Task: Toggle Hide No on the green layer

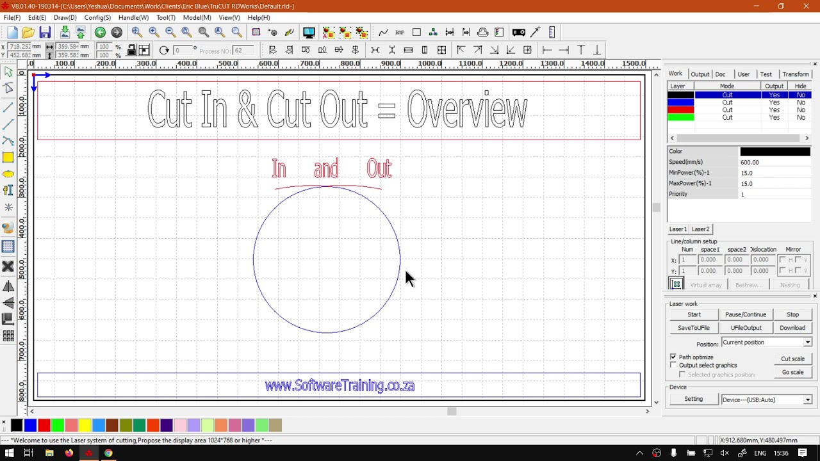Action: tap(801, 118)
